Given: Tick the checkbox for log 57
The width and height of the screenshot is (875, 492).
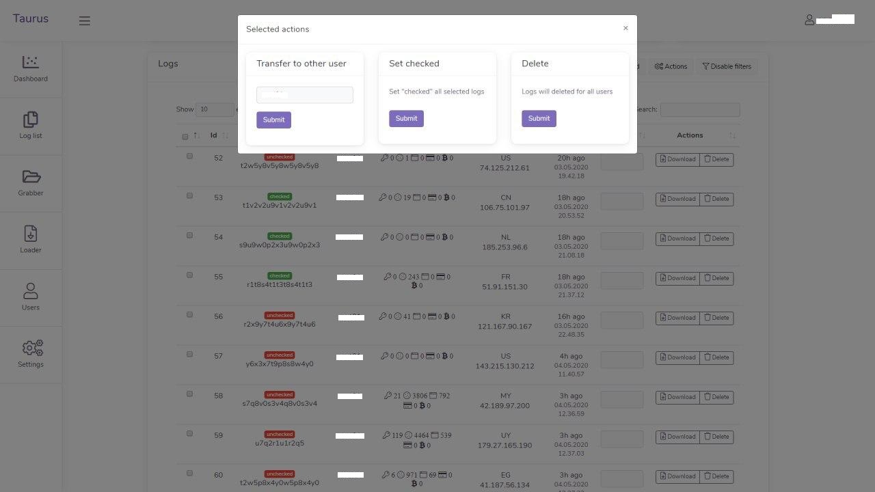Looking at the screenshot, I should (190, 354).
